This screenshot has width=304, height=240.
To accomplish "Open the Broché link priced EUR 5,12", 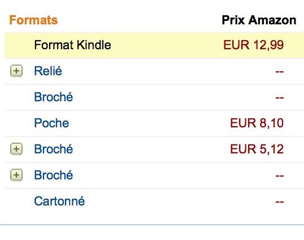I will [x=53, y=149].
